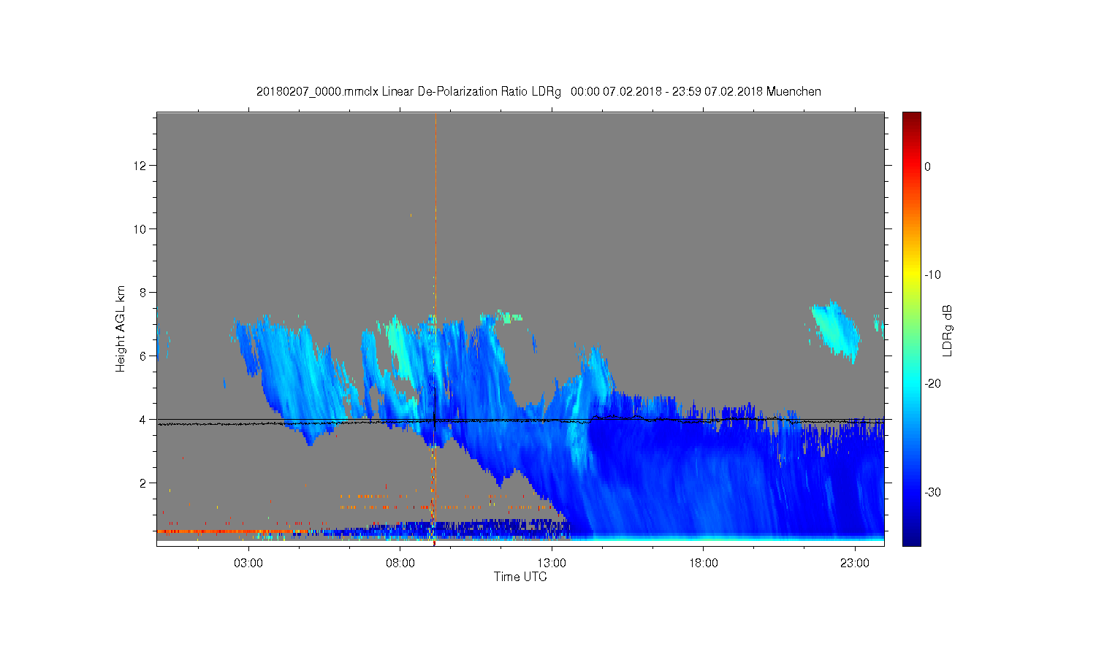Click the 'Height AGL km' axis label
The width and height of the screenshot is (1096, 657).
point(121,328)
